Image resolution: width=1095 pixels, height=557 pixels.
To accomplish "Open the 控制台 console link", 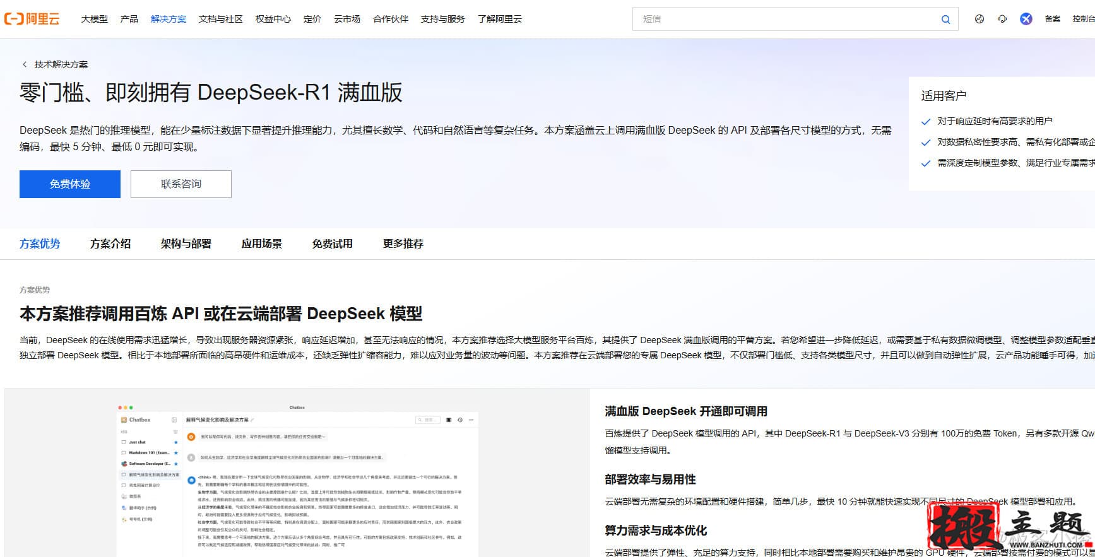I will coord(1084,19).
